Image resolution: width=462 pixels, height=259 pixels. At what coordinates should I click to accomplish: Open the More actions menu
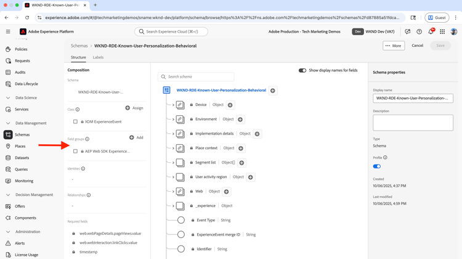pos(394,46)
